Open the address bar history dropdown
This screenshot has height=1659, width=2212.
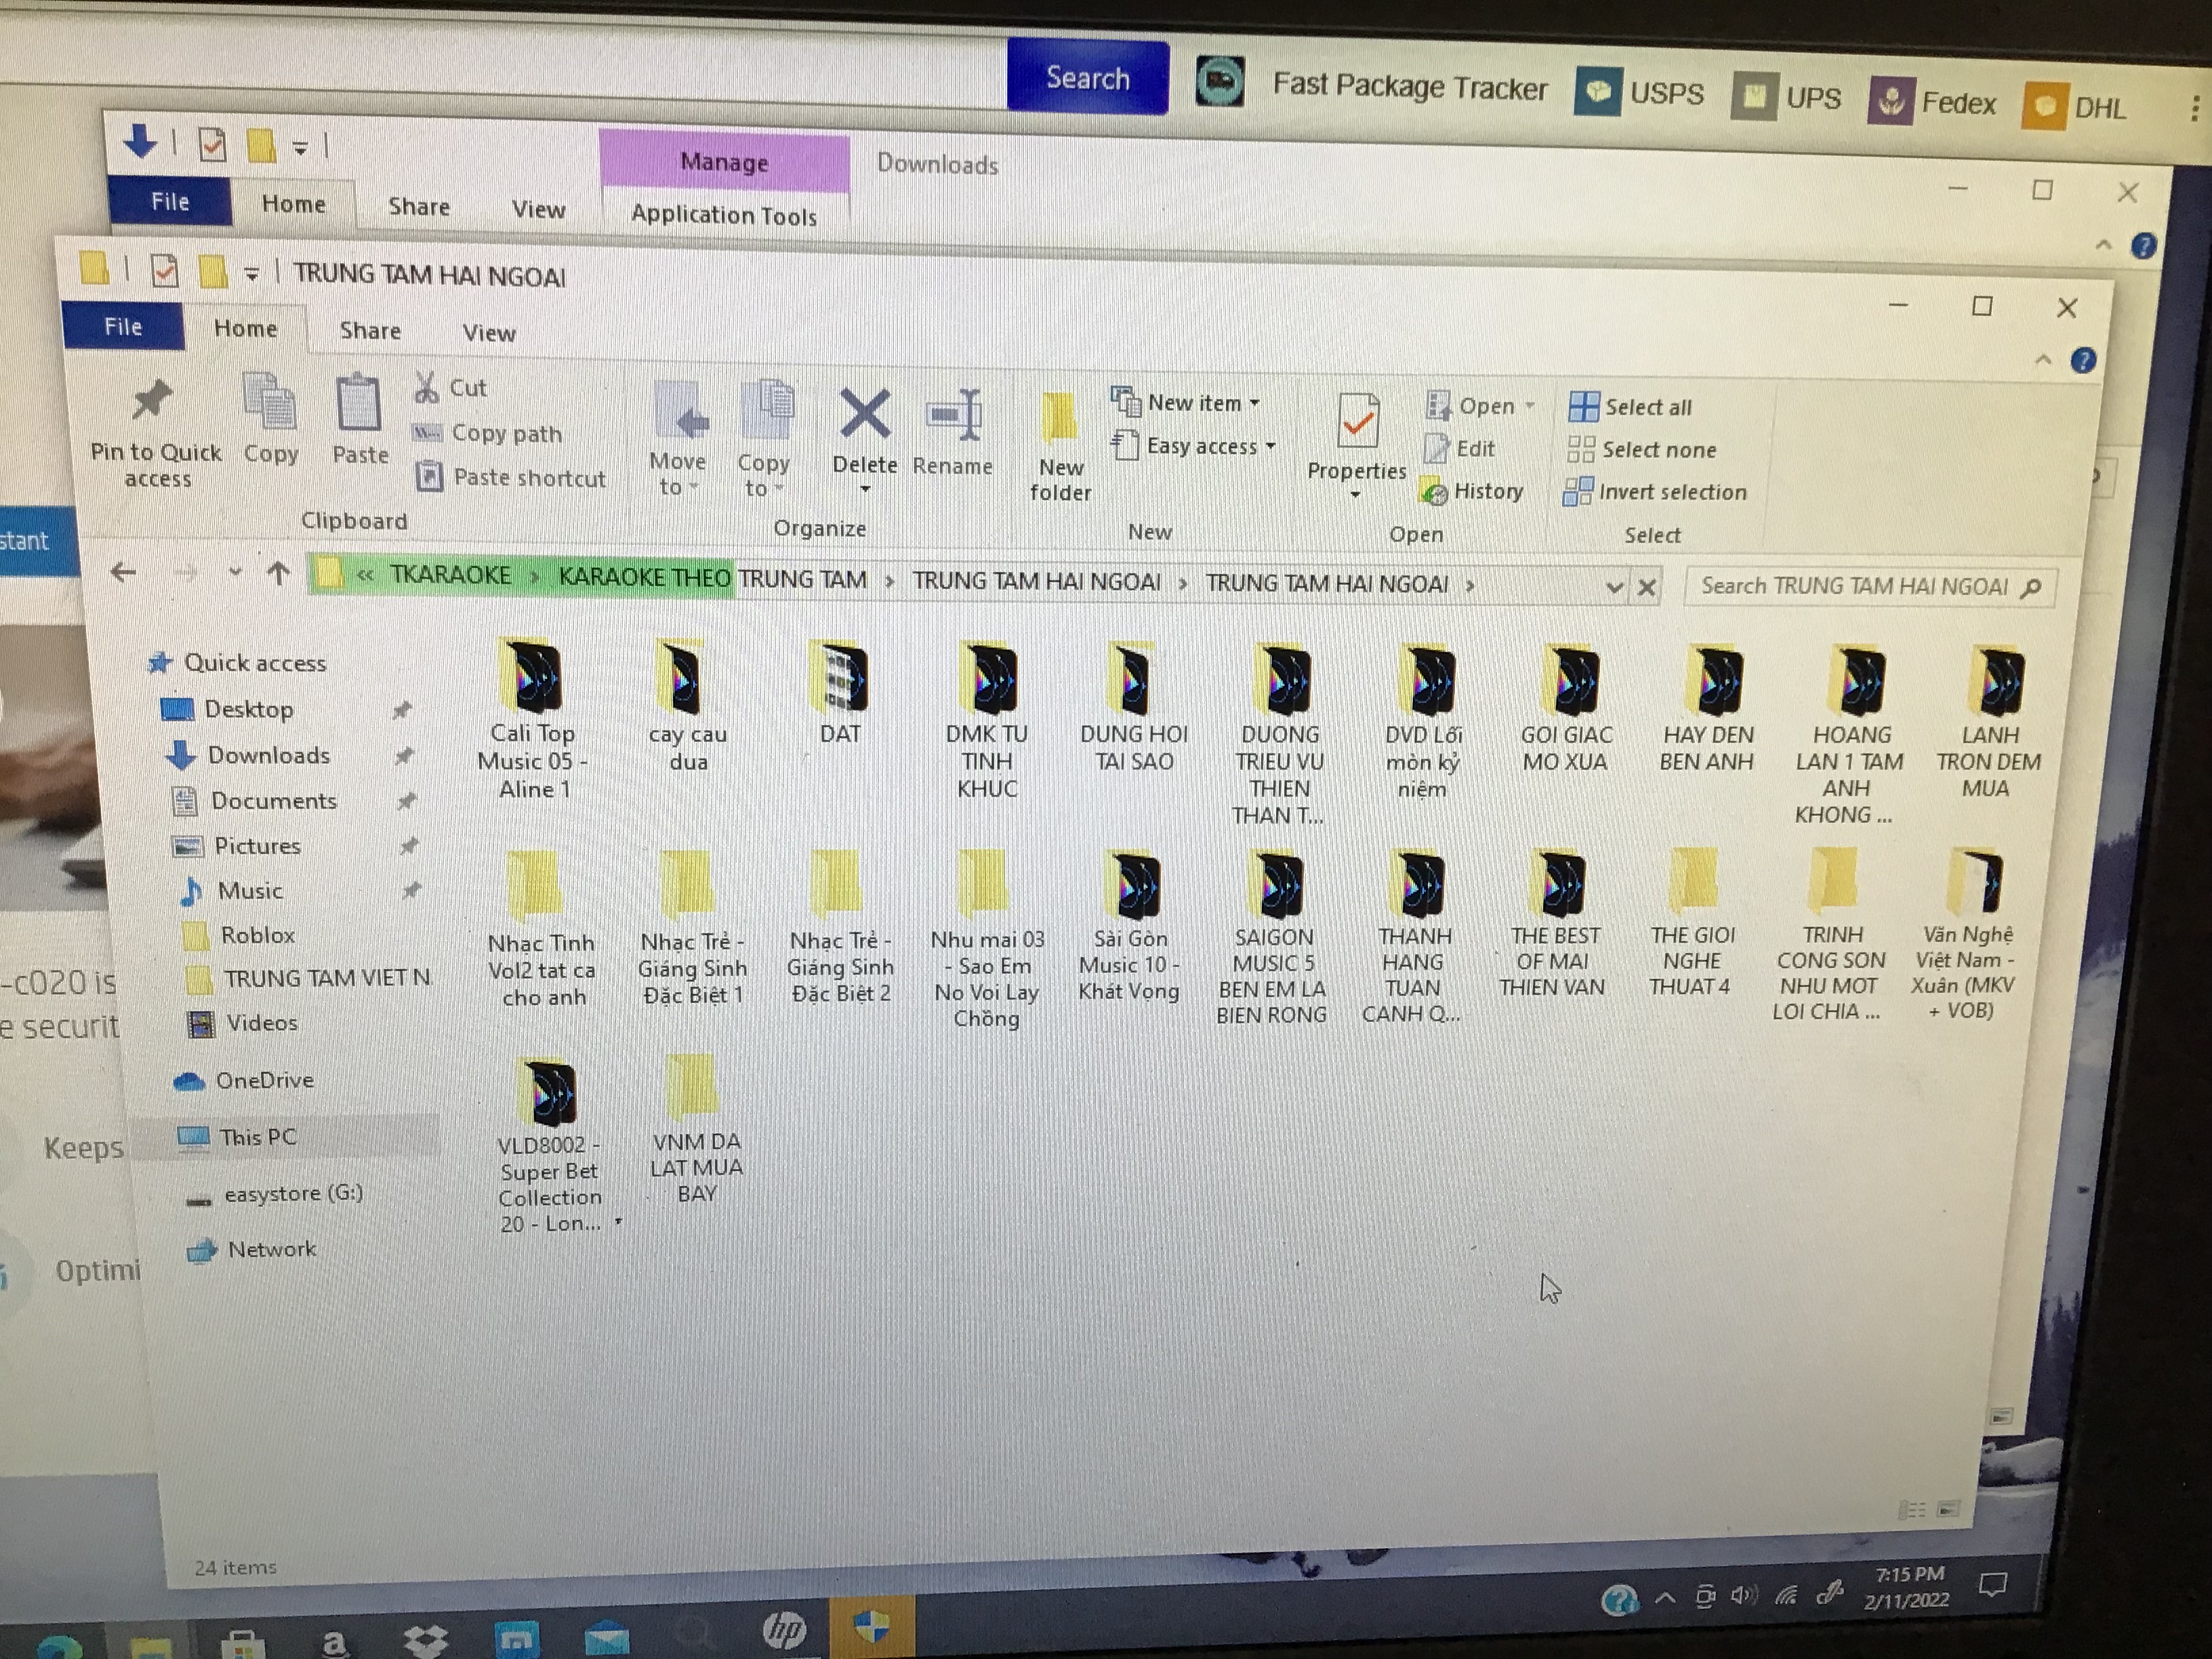pos(1613,587)
